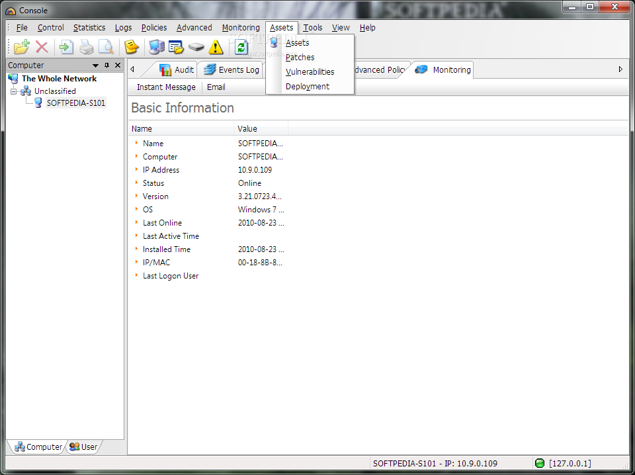Click the Monitoring tab camera icon

(x=421, y=69)
